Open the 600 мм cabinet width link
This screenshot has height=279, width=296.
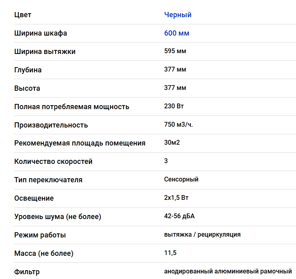[176, 33]
